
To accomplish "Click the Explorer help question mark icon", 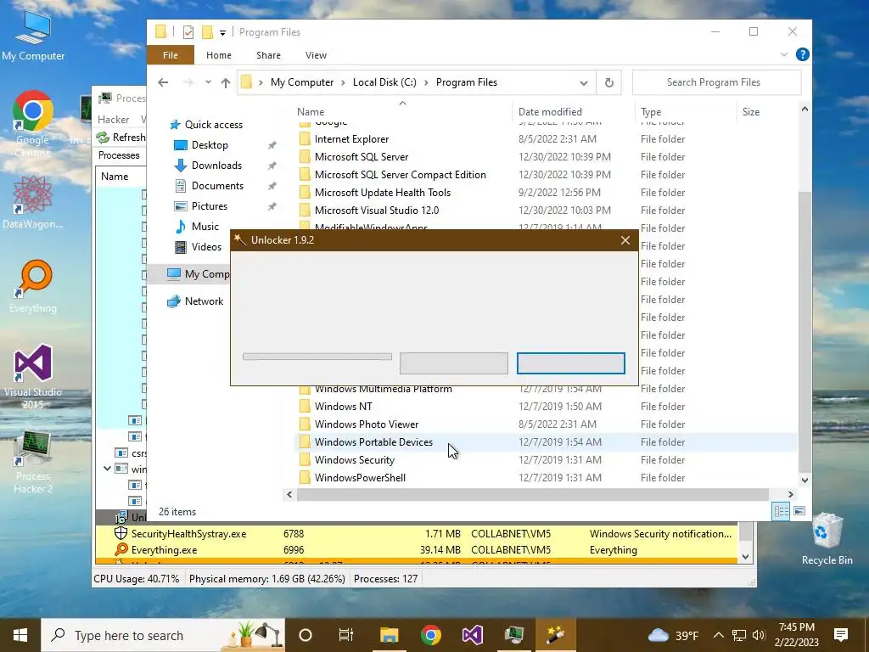I will pos(802,54).
